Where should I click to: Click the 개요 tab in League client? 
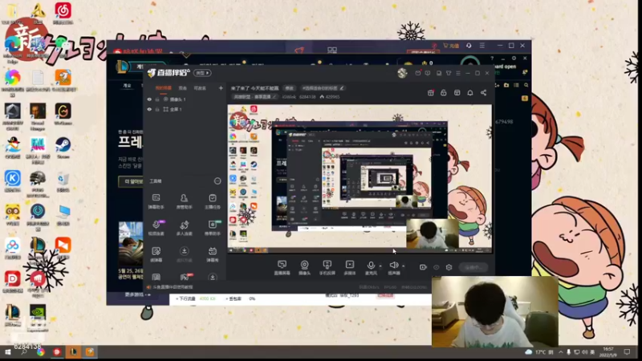(x=128, y=86)
